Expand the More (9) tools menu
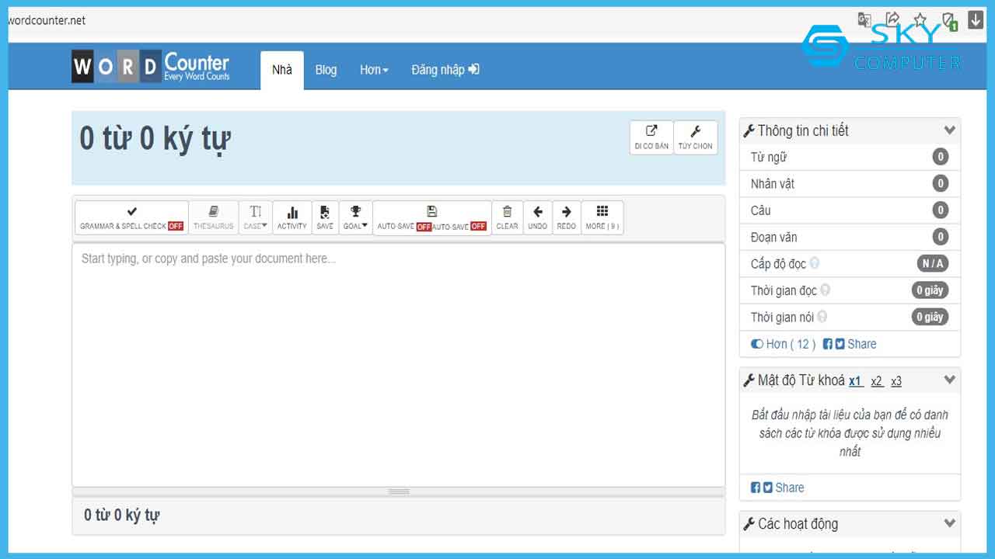995x559 pixels. pos(602,217)
